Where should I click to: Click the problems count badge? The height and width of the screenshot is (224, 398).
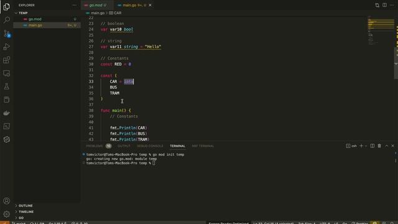[x=108, y=146]
